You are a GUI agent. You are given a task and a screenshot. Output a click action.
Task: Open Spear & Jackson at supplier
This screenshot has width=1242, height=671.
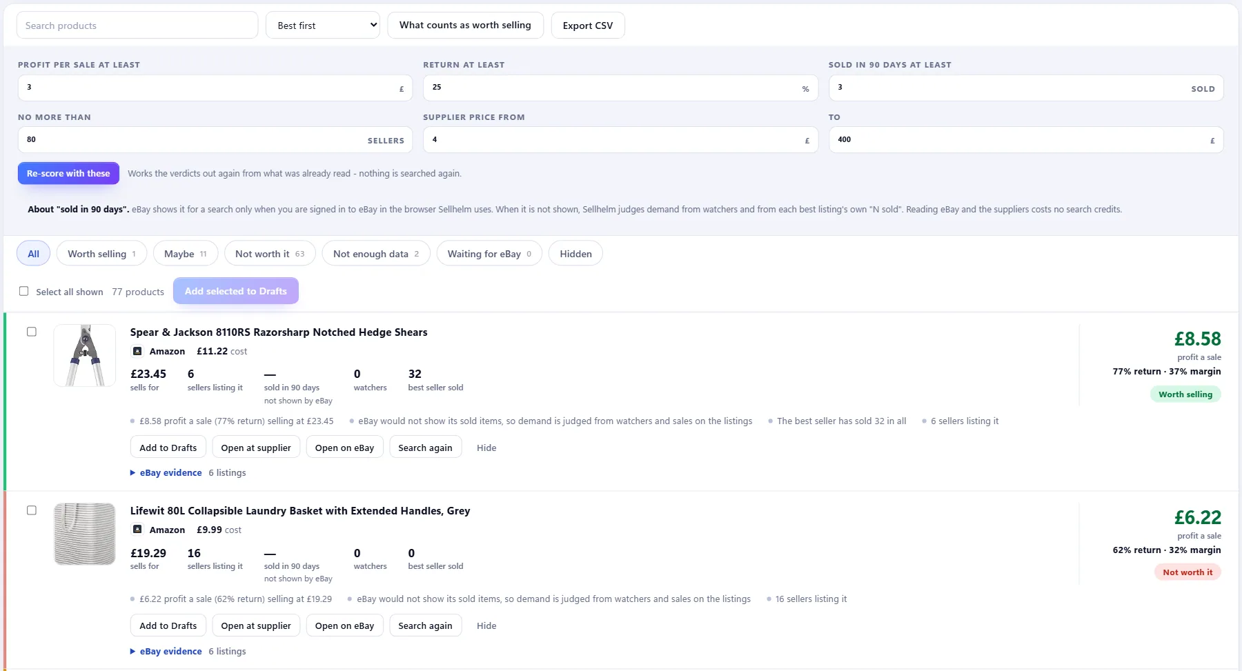pyautogui.click(x=256, y=448)
